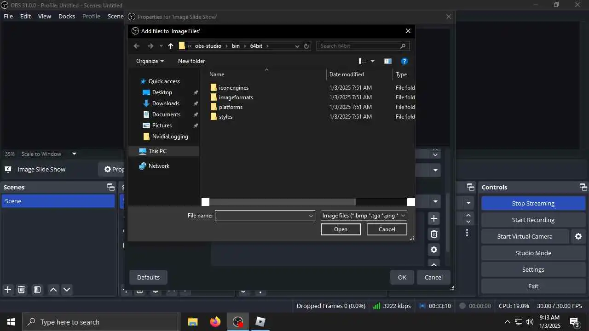This screenshot has width=589, height=331.
Task: Click the File name input field
Action: coord(262,216)
